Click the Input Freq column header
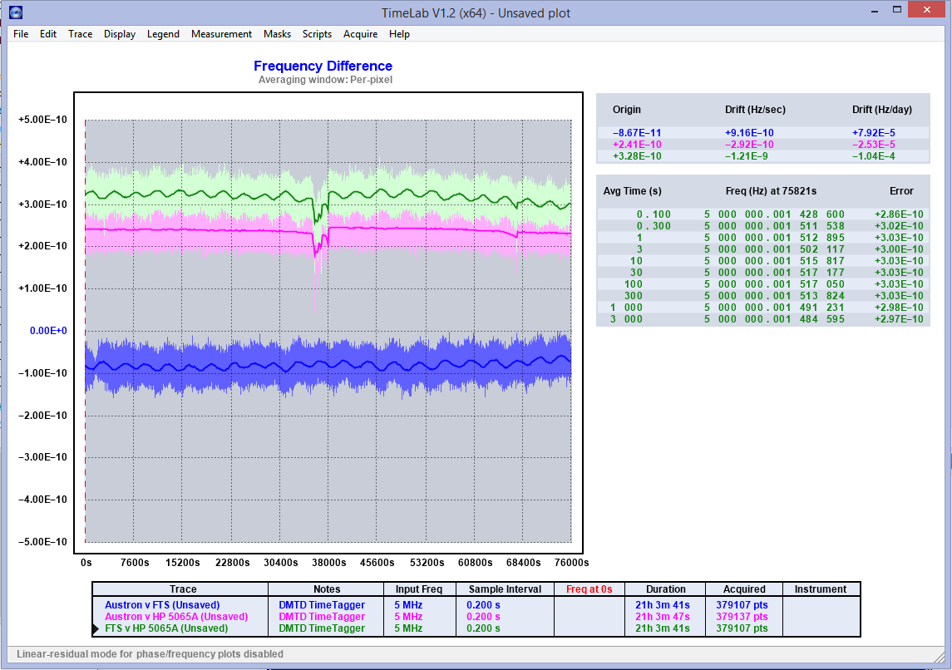952x670 pixels. 419,589
